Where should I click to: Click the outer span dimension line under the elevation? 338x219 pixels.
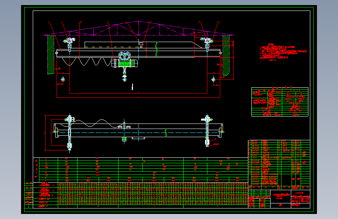click(x=138, y=98)
